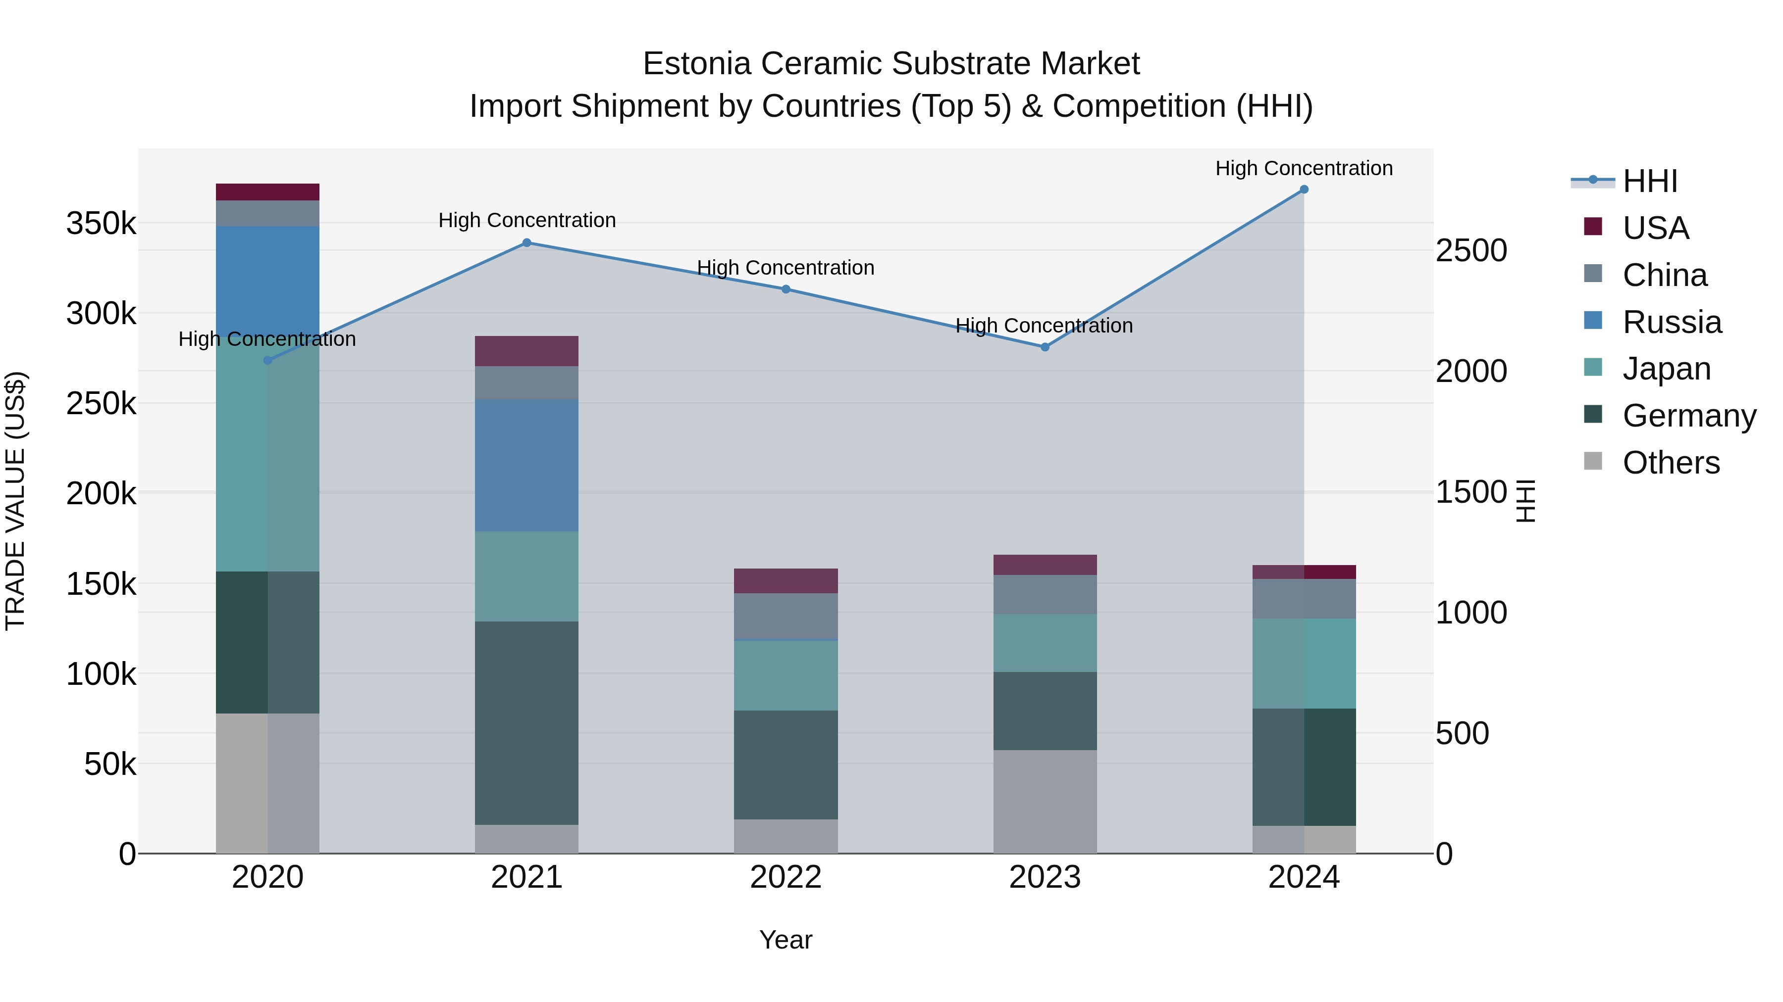
Task: Click the Russia blue legend swatch
Action: [1593, 320]
